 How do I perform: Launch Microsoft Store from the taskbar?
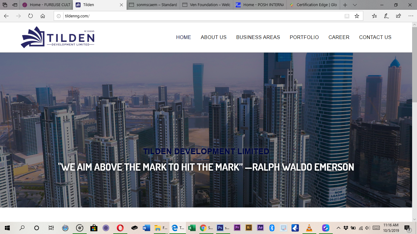tap(94, 228)
